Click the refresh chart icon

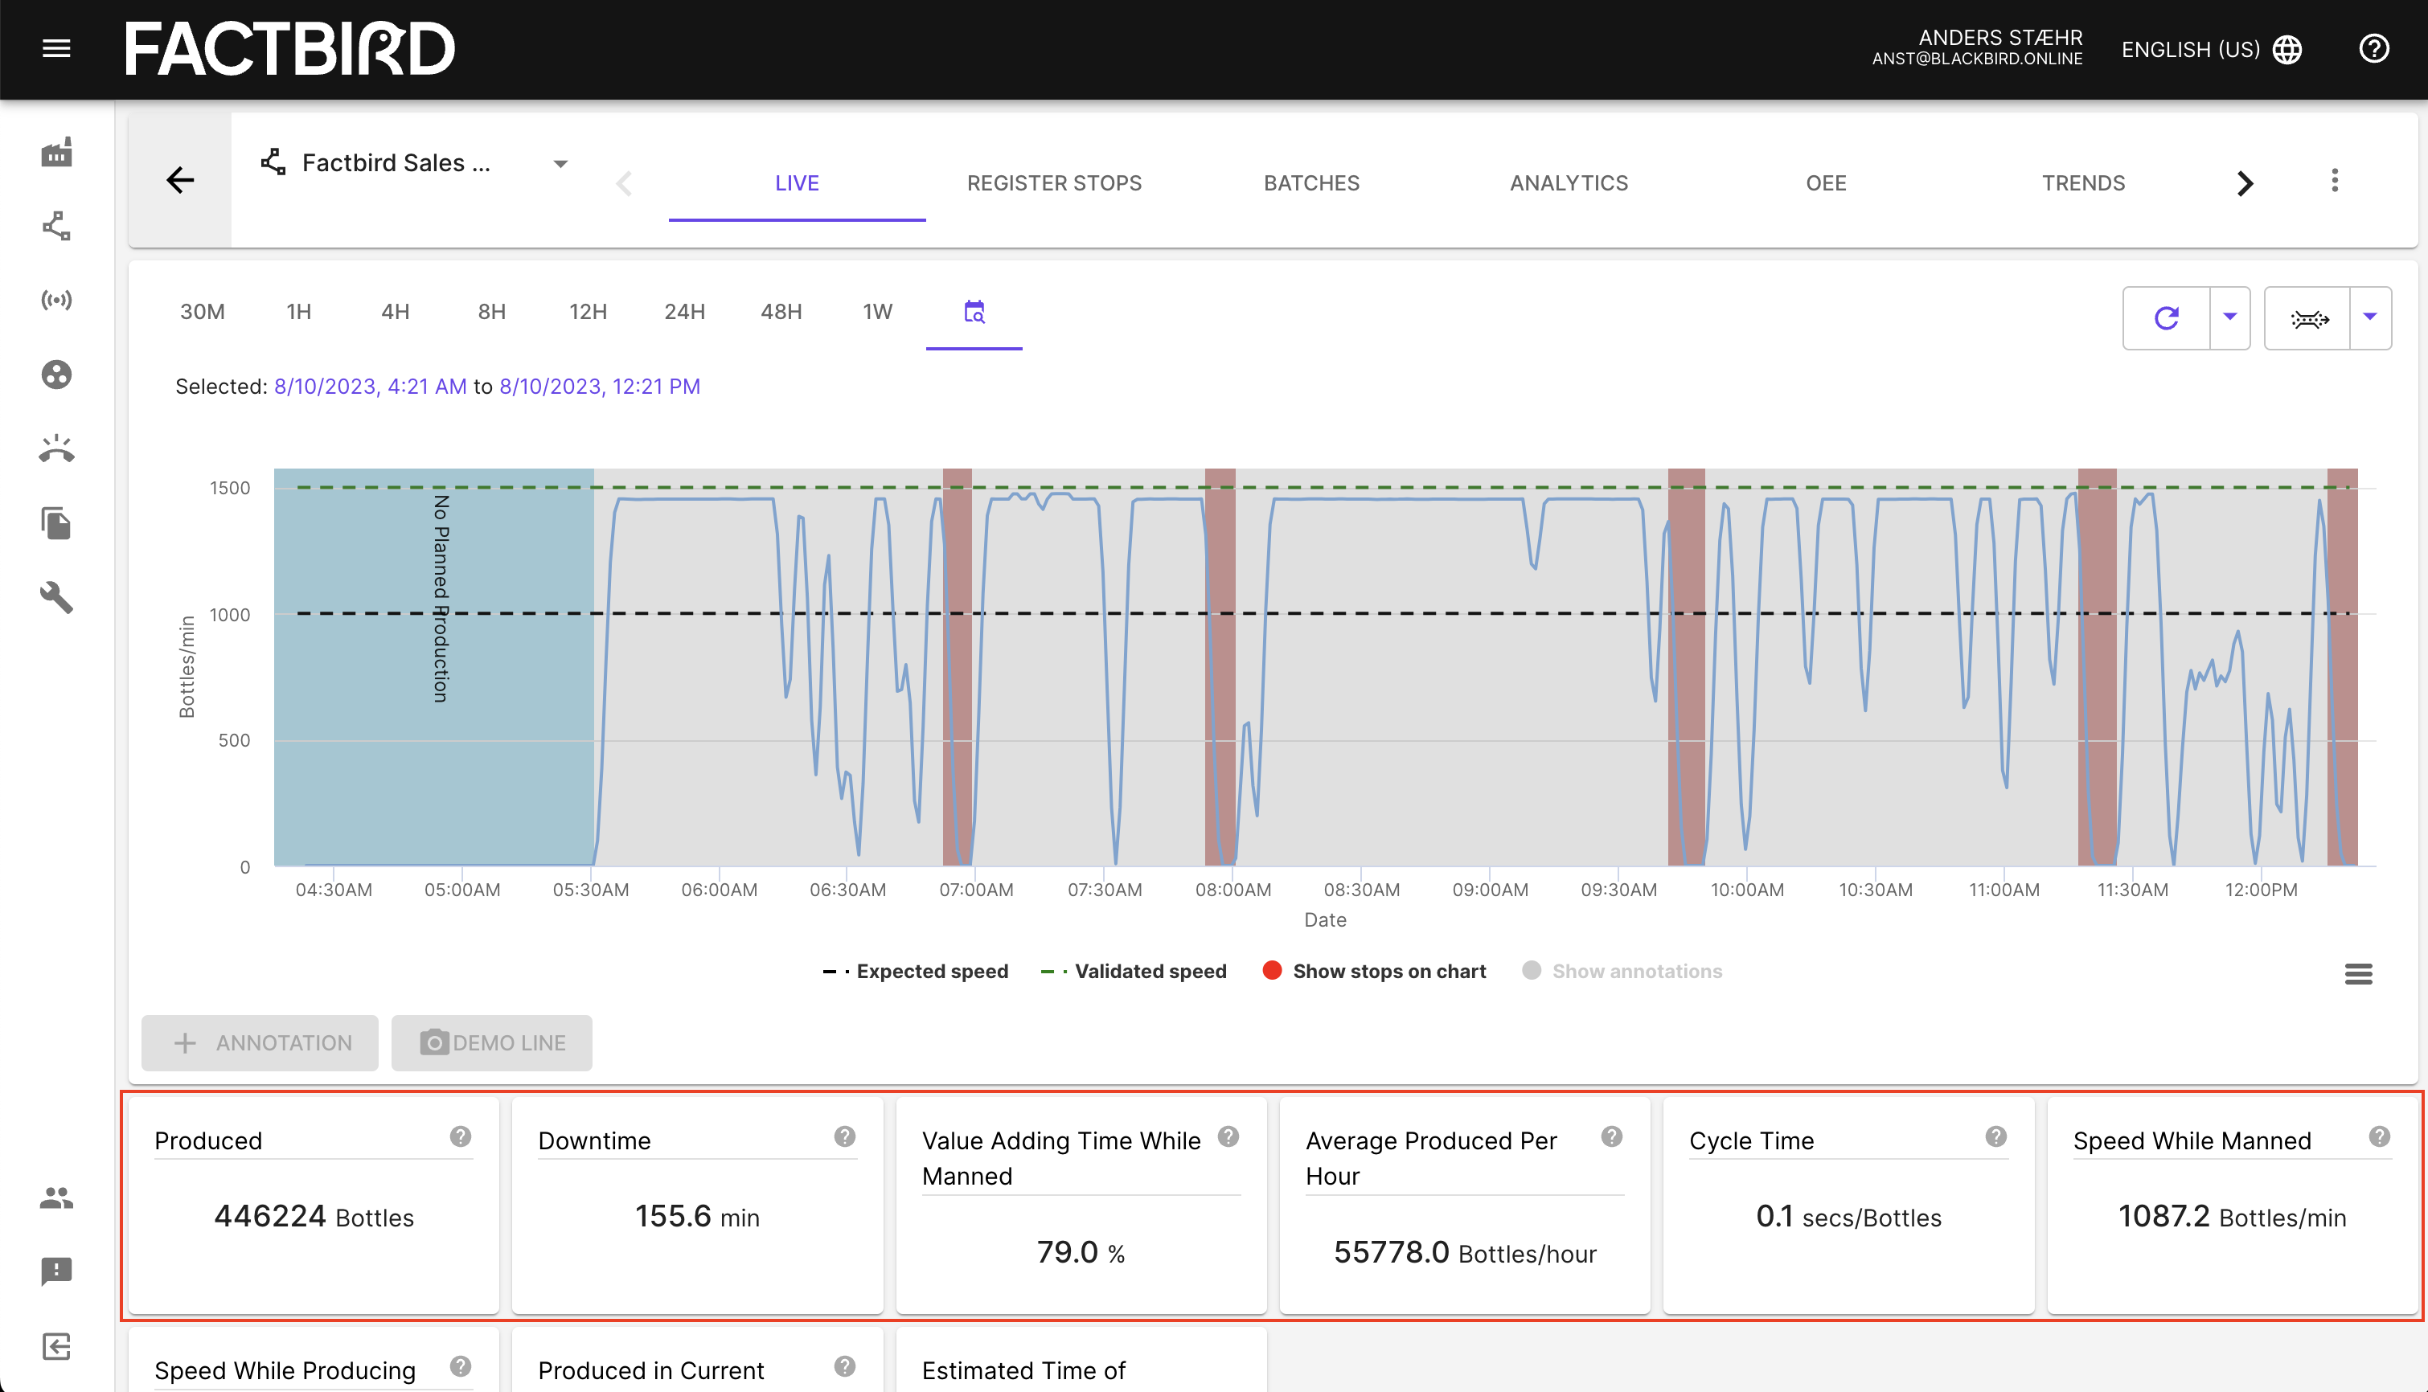(2166, 317)
